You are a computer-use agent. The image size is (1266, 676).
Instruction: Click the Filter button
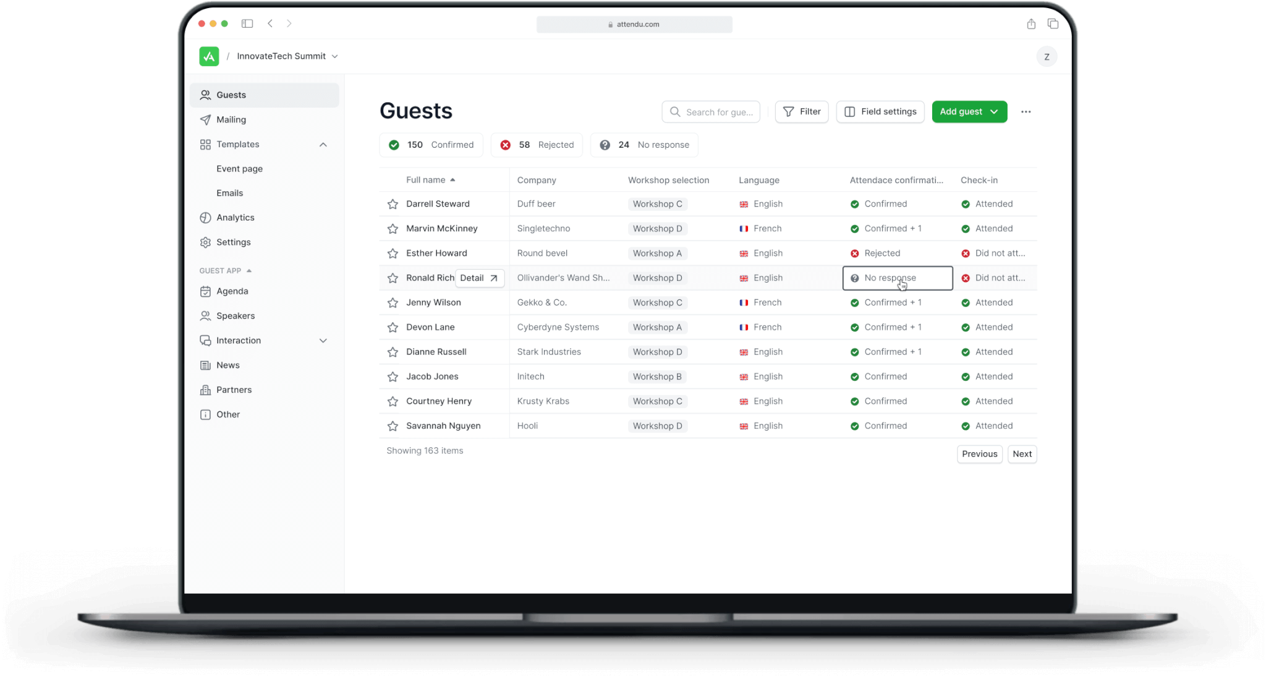tap(802, 112)
